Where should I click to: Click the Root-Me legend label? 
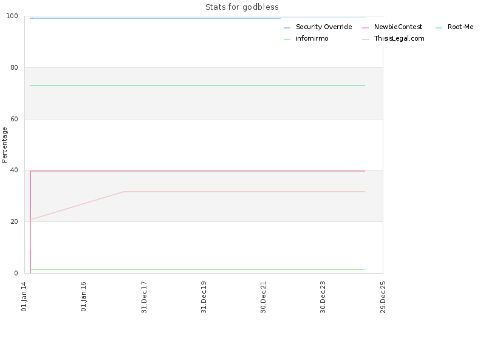(460, 27)
